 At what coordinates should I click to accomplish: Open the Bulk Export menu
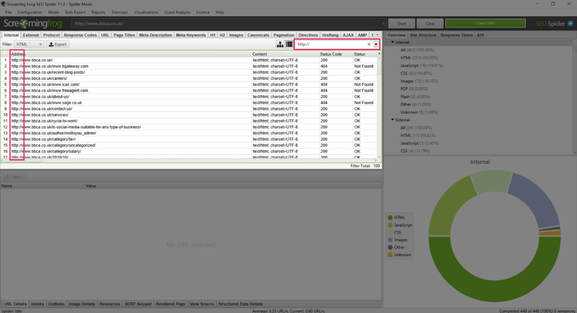(x=76, y=12)
